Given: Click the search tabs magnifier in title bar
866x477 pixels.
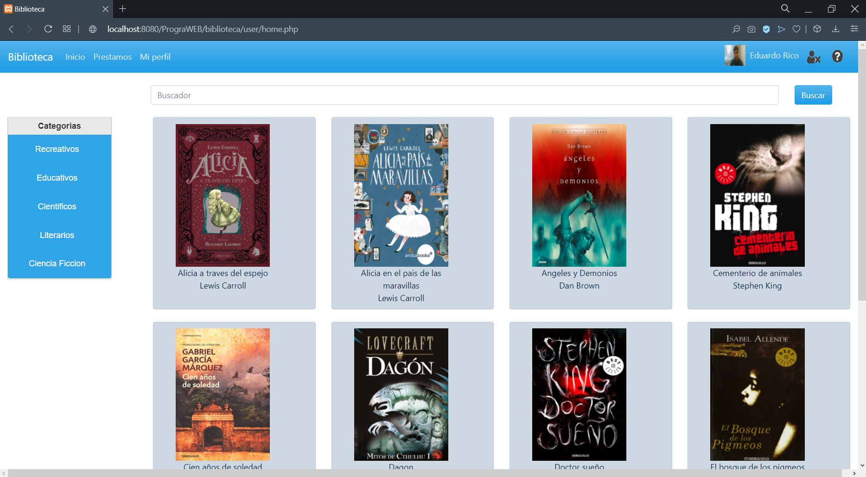Looking at the screenshot, I should 785,8.
